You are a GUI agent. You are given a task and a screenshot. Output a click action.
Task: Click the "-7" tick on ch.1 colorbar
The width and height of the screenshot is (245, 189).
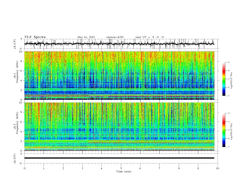[x=228, y=96]
